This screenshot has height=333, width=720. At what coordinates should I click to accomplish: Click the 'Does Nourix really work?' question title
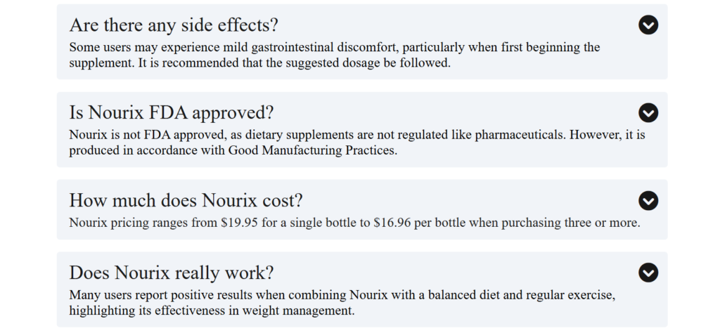coord(172,273)
